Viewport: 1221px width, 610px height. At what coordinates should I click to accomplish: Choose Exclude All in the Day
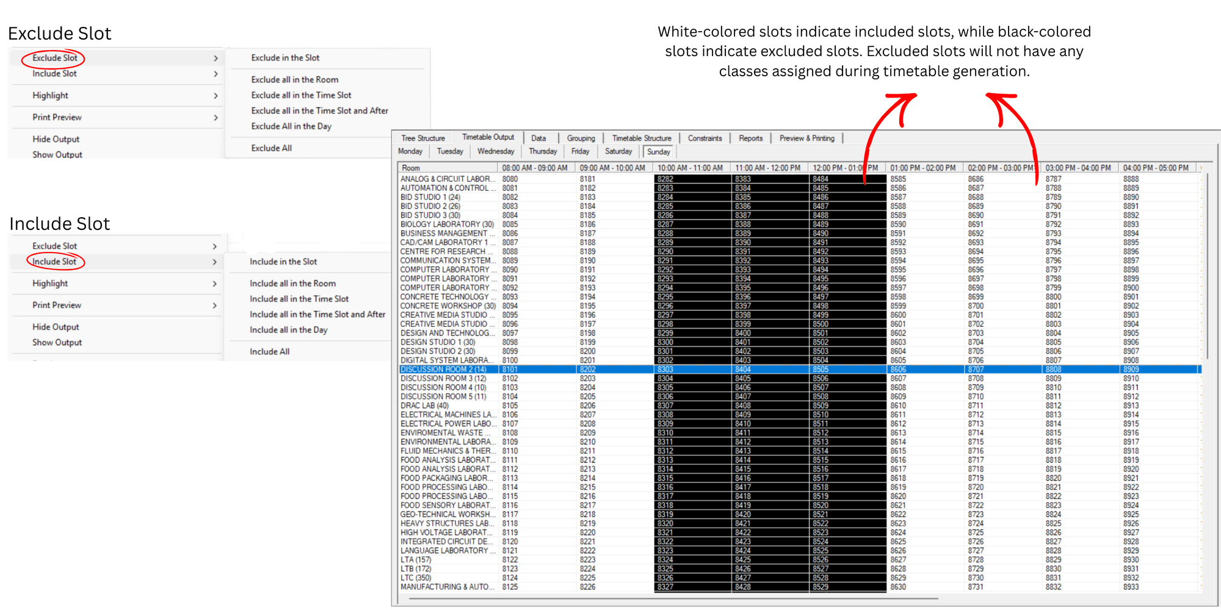point(291,126)
